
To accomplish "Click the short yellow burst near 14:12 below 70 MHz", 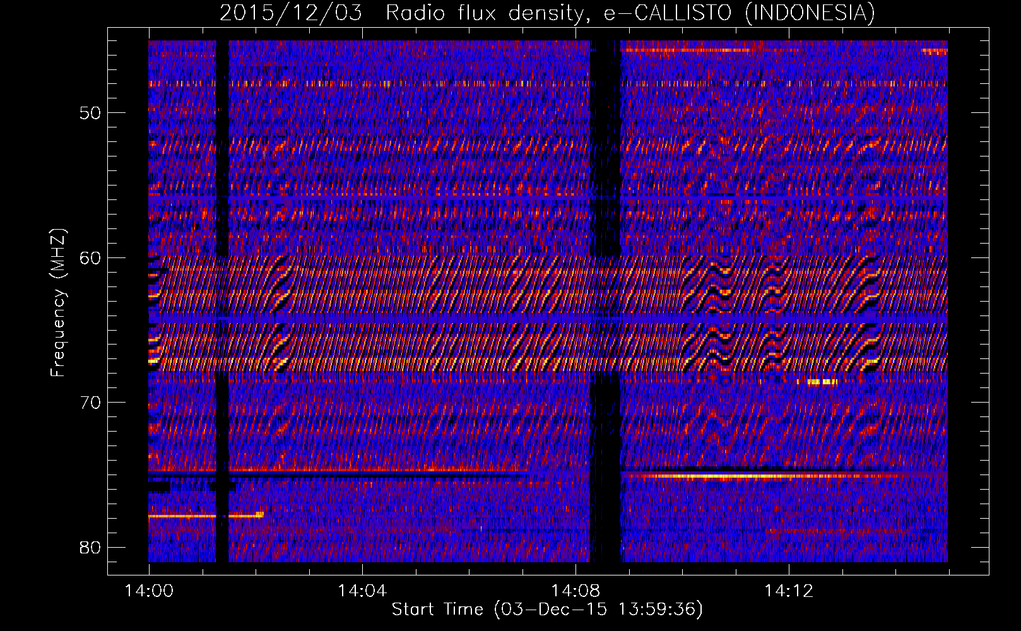I will click(822, 382).
